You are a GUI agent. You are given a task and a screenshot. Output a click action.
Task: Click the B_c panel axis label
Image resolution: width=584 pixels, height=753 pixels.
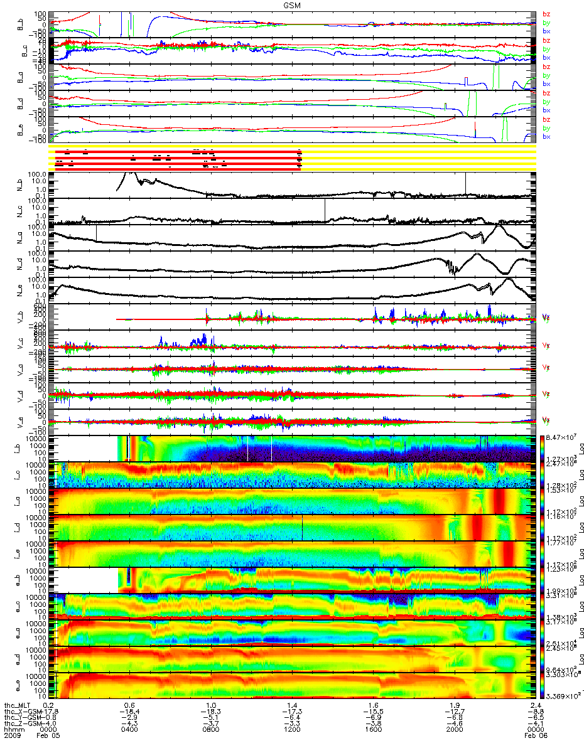coord(26,51)
